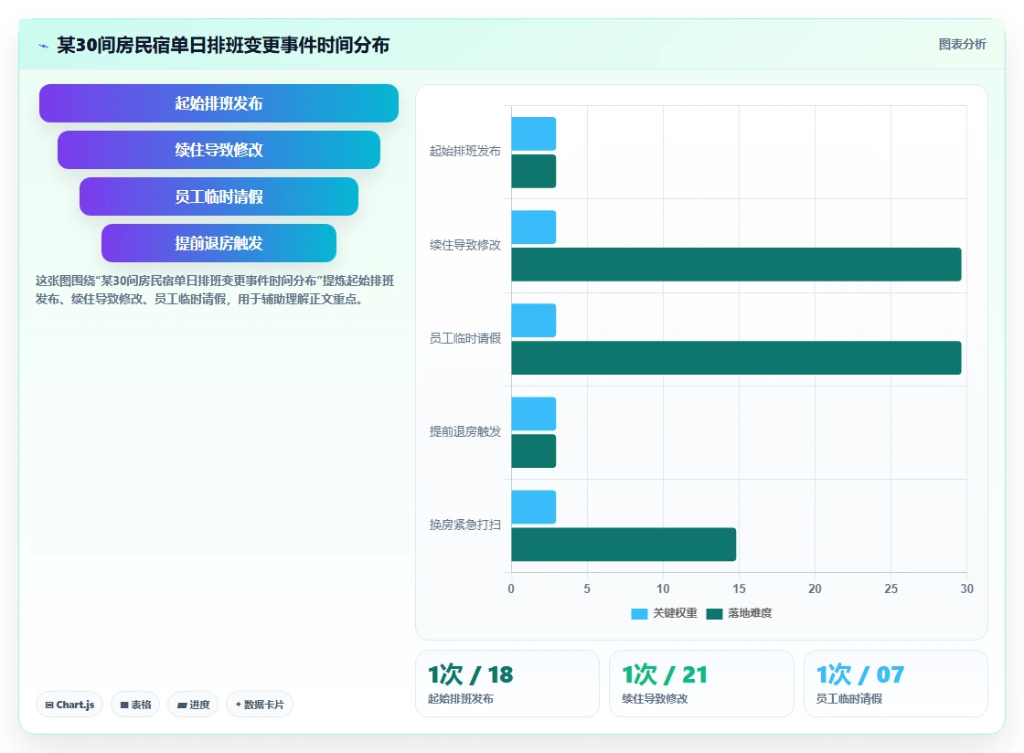This screenshot has width=1024, height=753.
Task: Click the 关键权重 legend label text
Action: point(675,613)
